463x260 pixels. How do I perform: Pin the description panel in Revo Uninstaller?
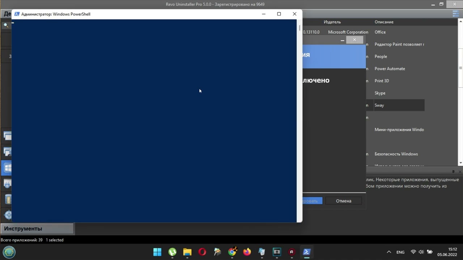coord(453,172)
